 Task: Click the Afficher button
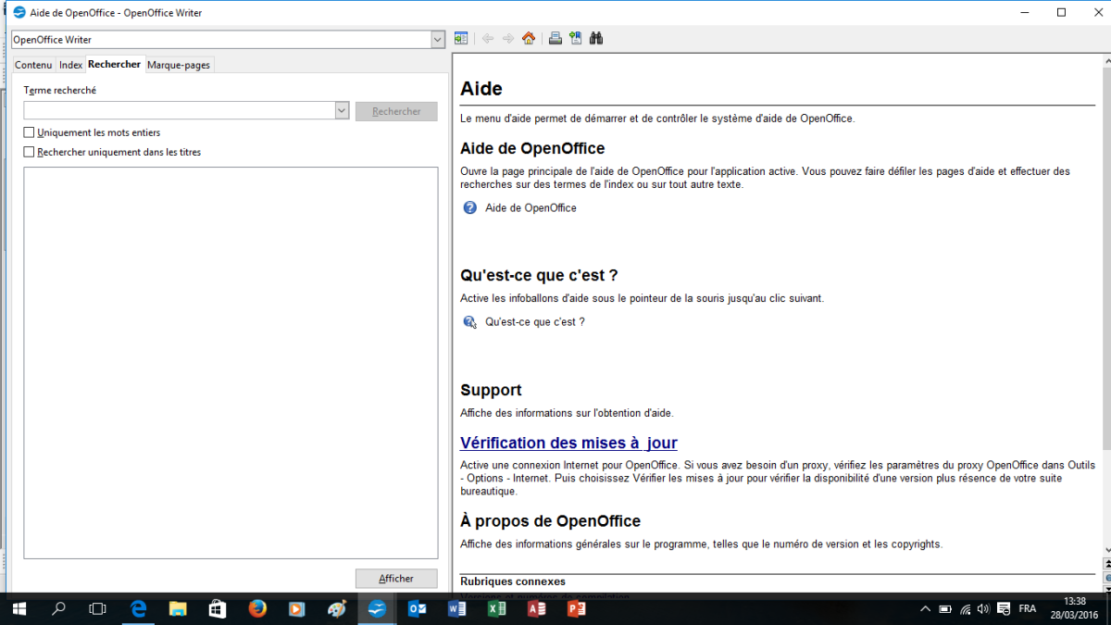(396, 578)
